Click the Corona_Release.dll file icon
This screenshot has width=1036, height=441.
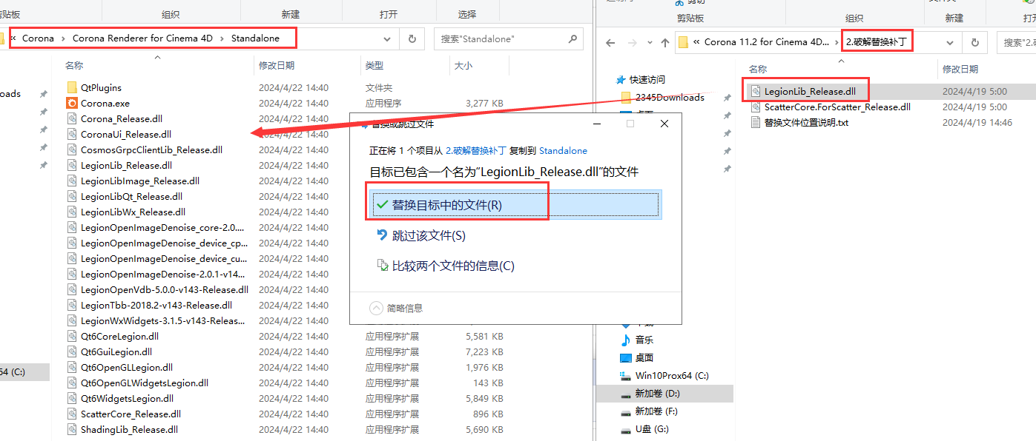(72, 118)
